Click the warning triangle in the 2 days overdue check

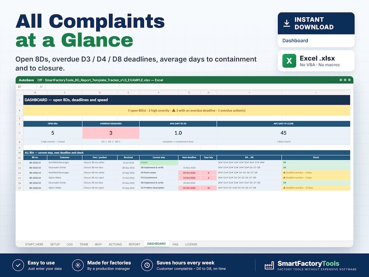tap(284, 178)
